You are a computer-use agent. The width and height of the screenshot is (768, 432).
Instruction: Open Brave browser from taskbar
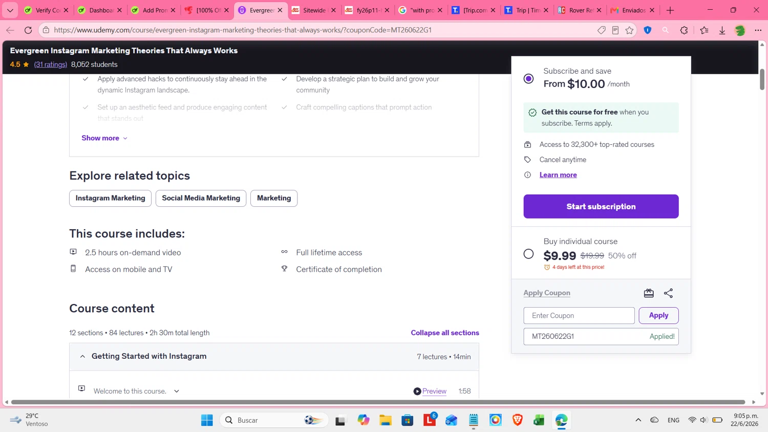(x=518, y=420)
